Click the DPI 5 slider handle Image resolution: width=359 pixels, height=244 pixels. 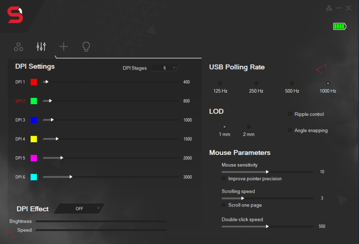point(62,158)
